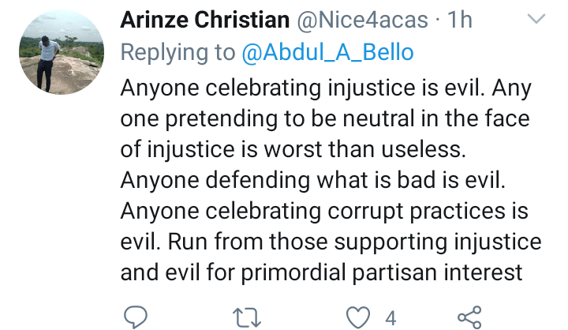This screenshot has height=330, width=568.
Task: Like the tweet with the heart icon
Action: tap(358, 317)
